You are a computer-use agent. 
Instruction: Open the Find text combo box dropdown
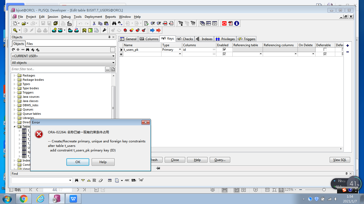point(70,180)
